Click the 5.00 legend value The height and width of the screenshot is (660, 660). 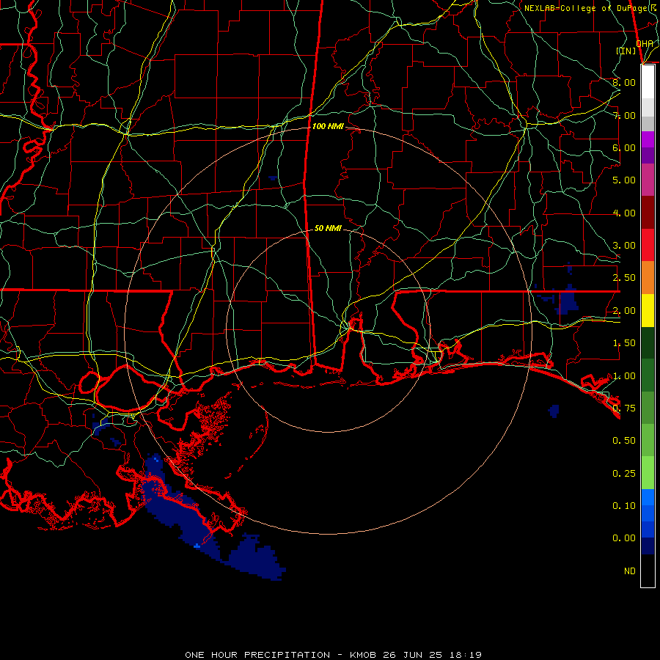click(624, 180)
